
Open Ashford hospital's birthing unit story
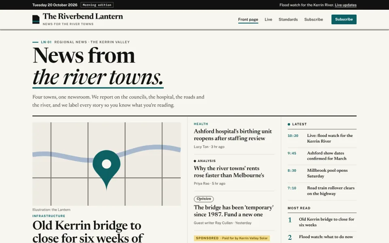click(x=233, y=134)
